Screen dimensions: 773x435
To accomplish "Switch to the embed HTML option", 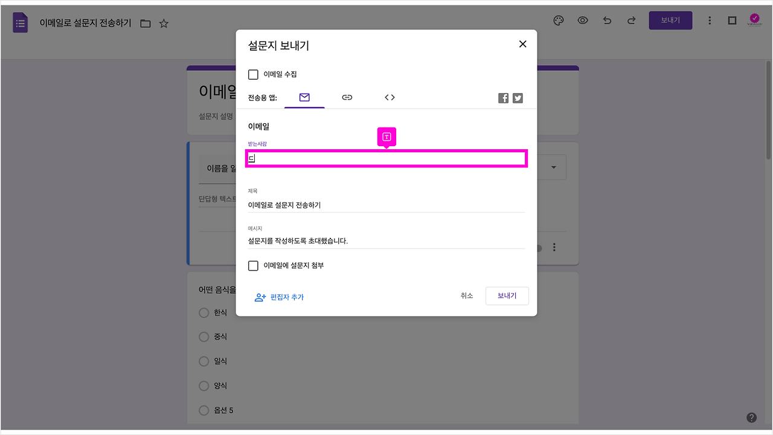I will [389, 97].
